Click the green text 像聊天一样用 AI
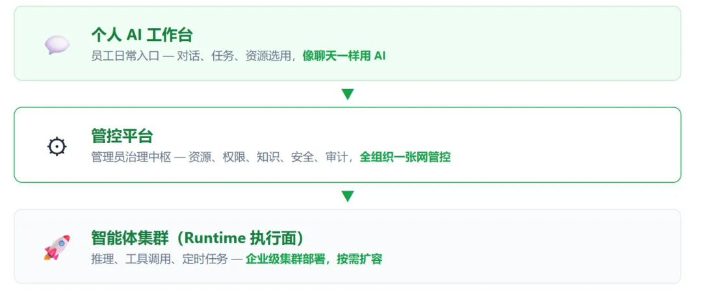The height and width of the screenshot is (294, 702). pos(344,56)
